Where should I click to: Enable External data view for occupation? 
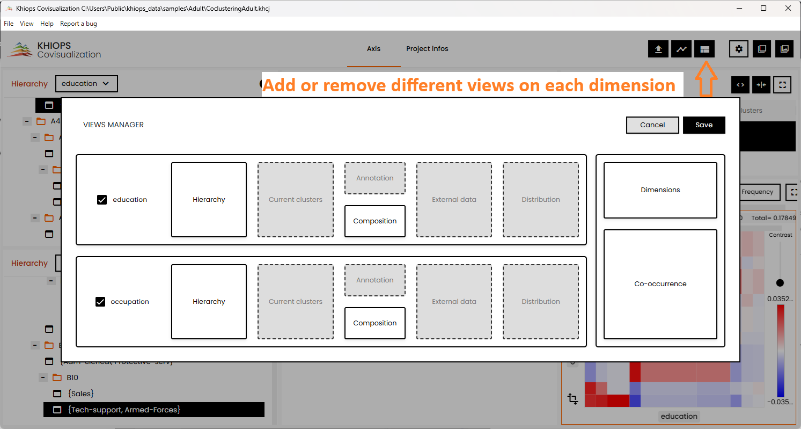point(454,302)
